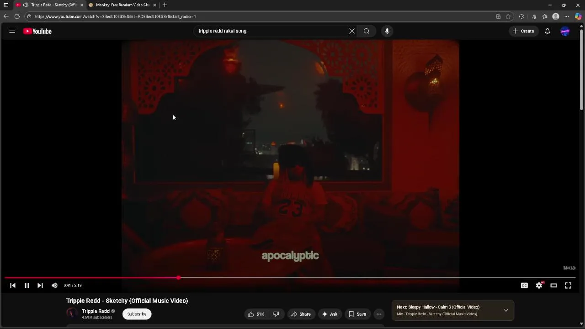
Task: Open a new browser tab
Action: pyautogui.click(x=165, y=5)
